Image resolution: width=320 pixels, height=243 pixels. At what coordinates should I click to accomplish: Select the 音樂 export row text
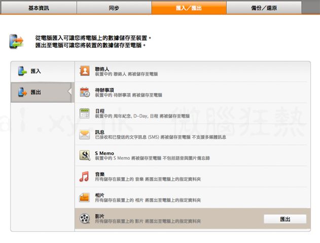(x=147, y=177)
